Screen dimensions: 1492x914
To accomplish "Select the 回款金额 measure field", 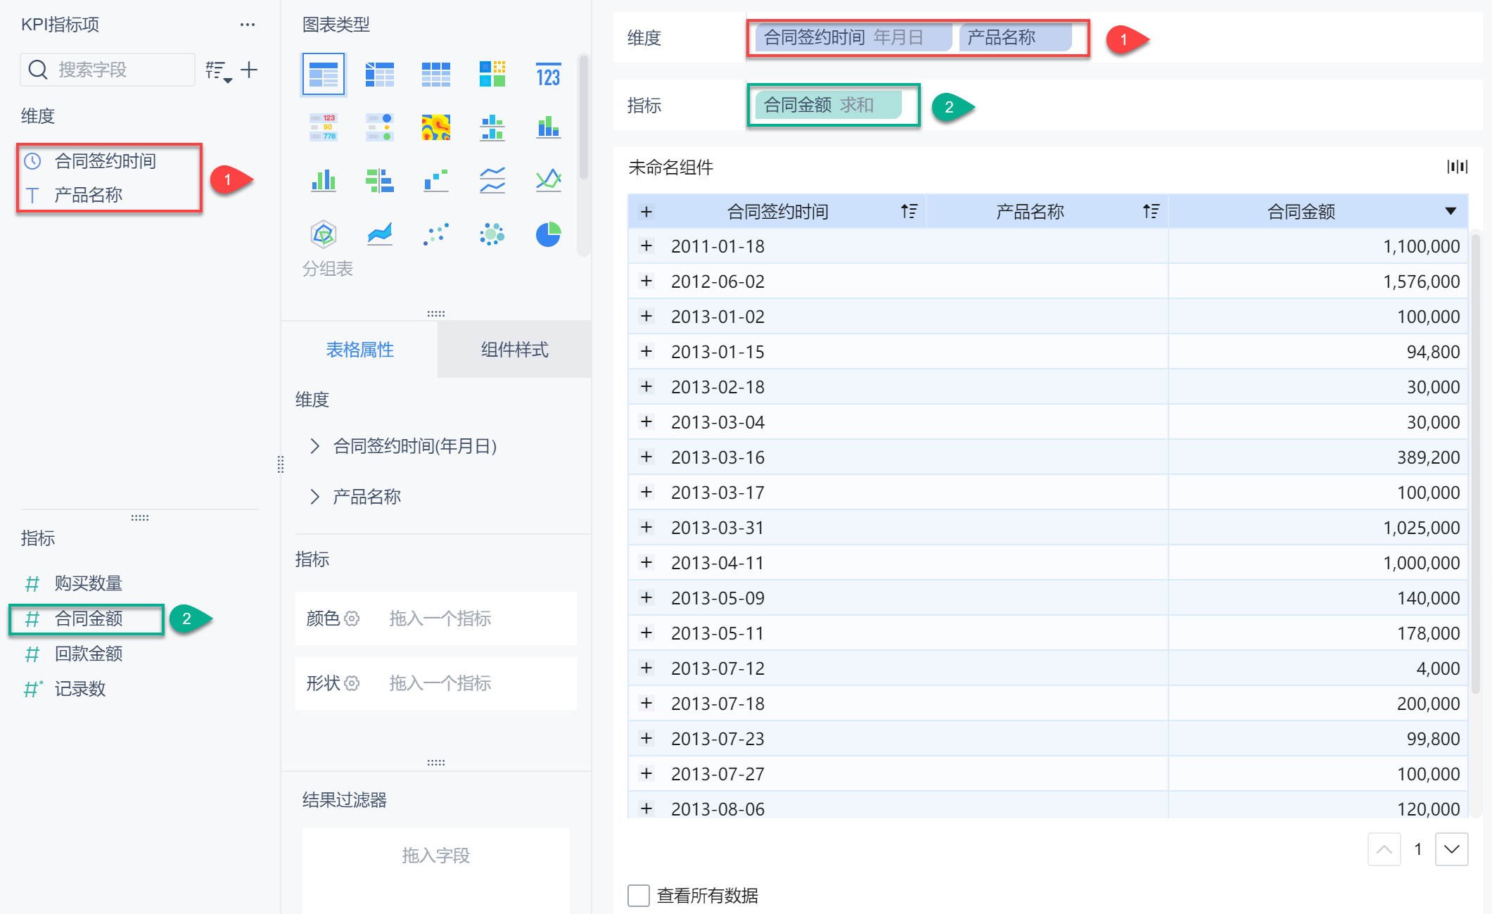I will 89,654.
